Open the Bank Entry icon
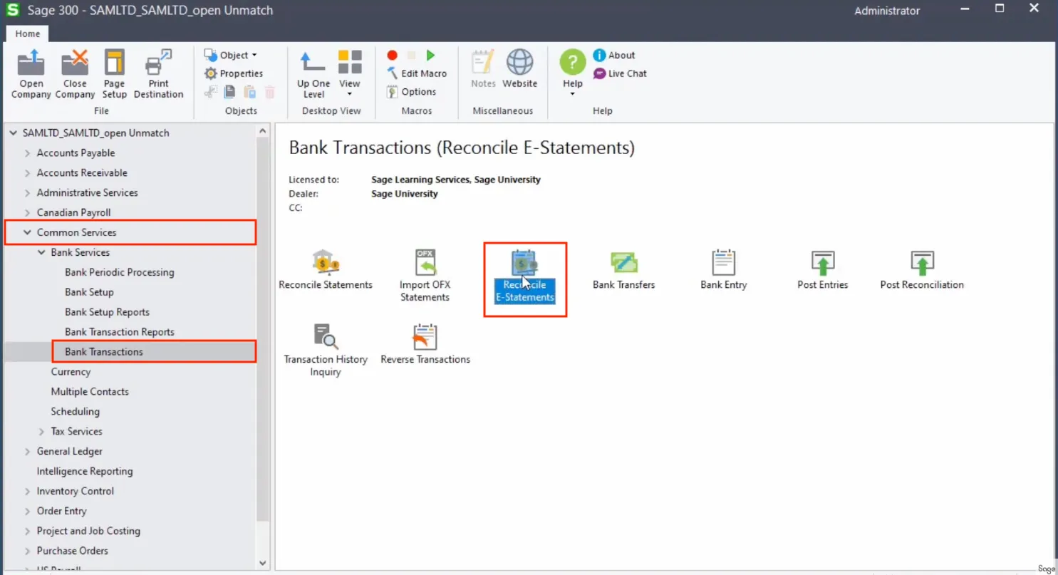This screenshot has width=1058, height=575. click(723, 269)
